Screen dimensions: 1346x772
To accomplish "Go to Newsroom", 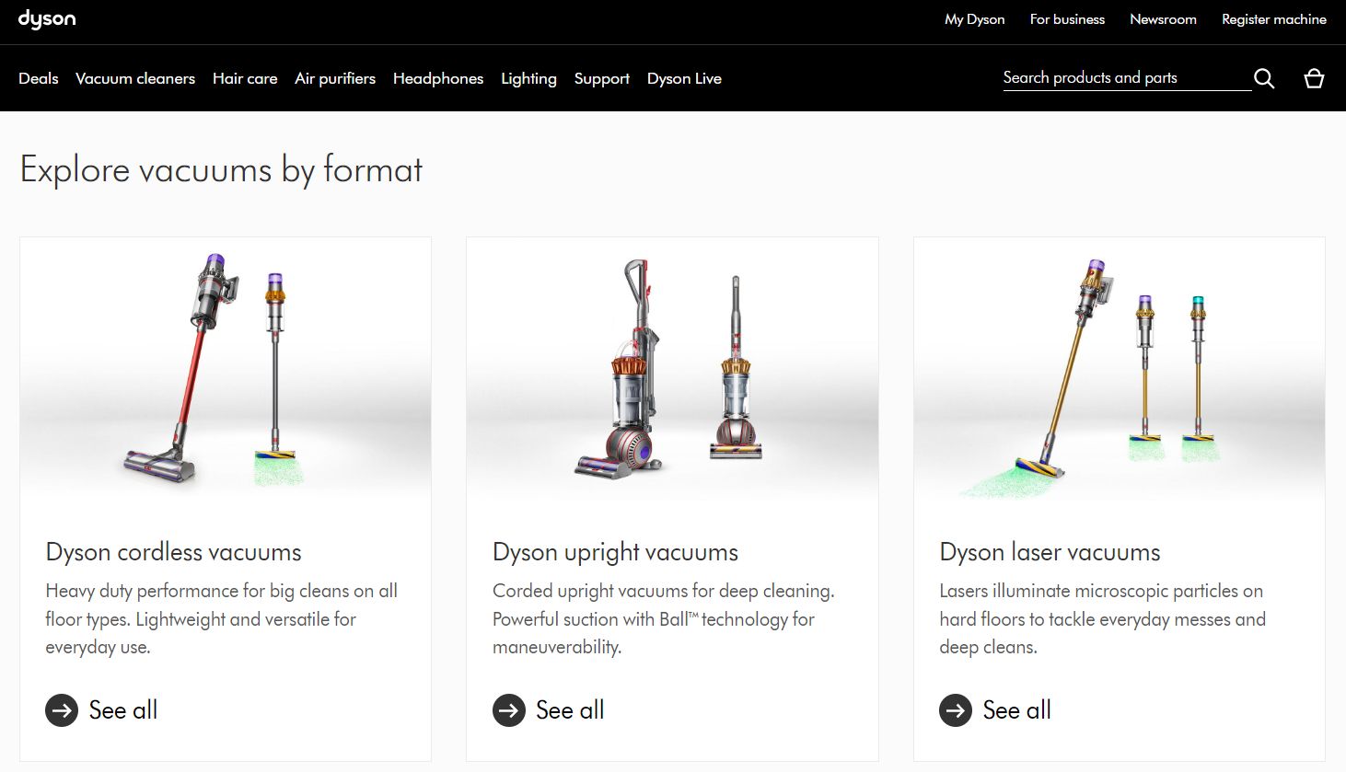I will coord(1163,19).
